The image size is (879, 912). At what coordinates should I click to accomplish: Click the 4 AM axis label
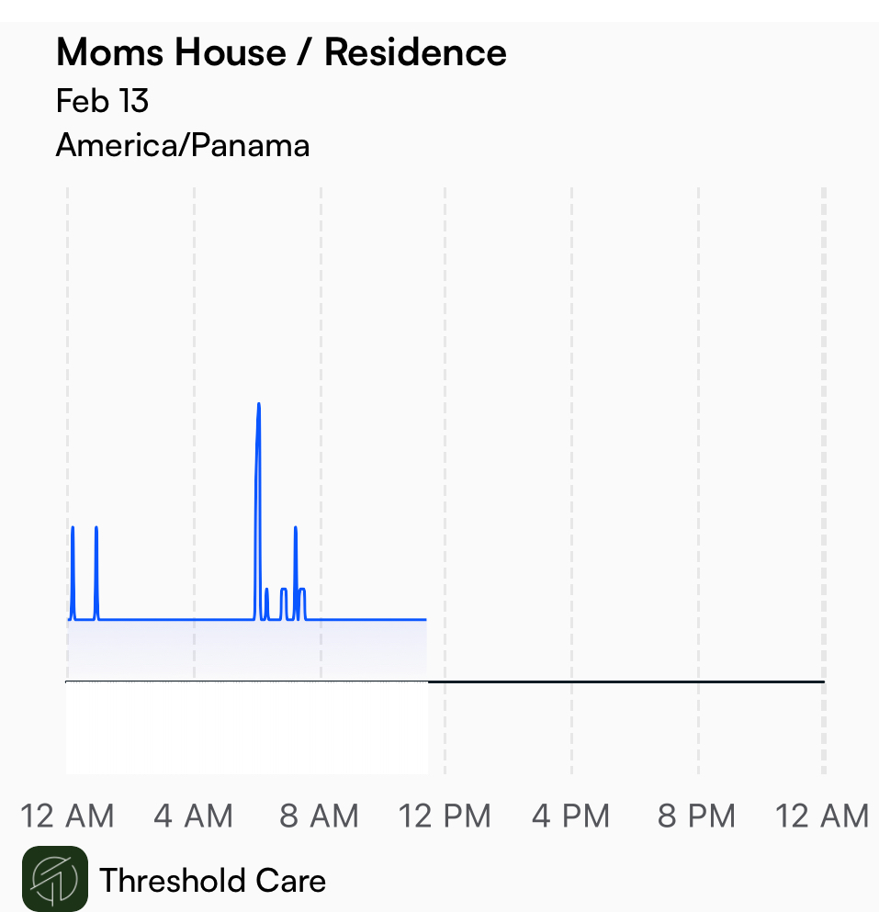pyautogui.click(x=193, y=816)
